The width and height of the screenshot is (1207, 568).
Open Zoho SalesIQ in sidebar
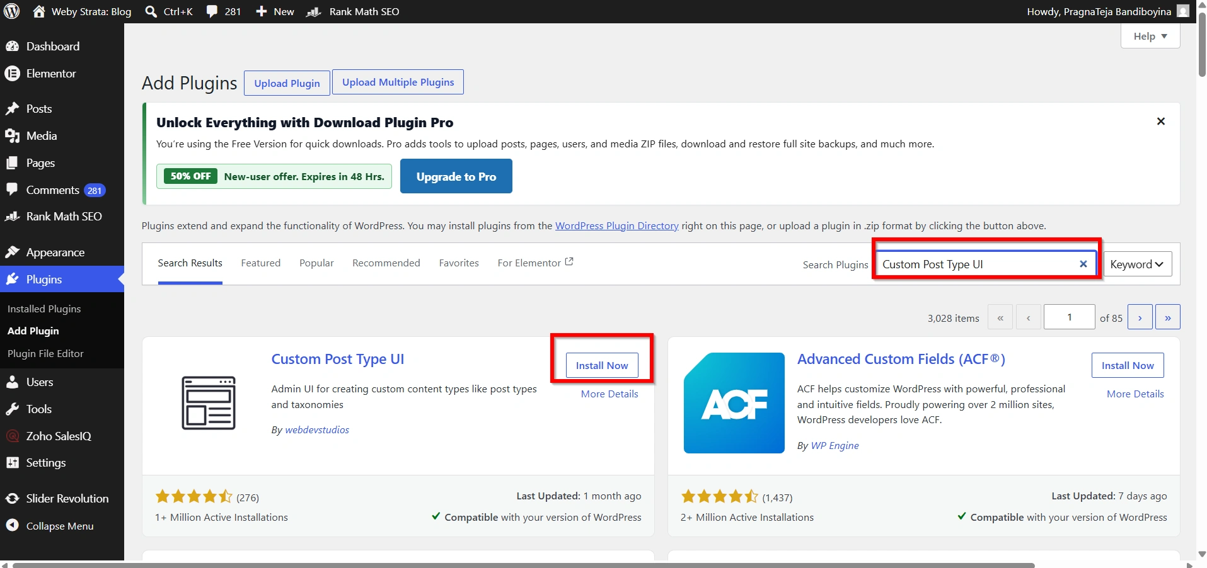[x=62, y=436]
